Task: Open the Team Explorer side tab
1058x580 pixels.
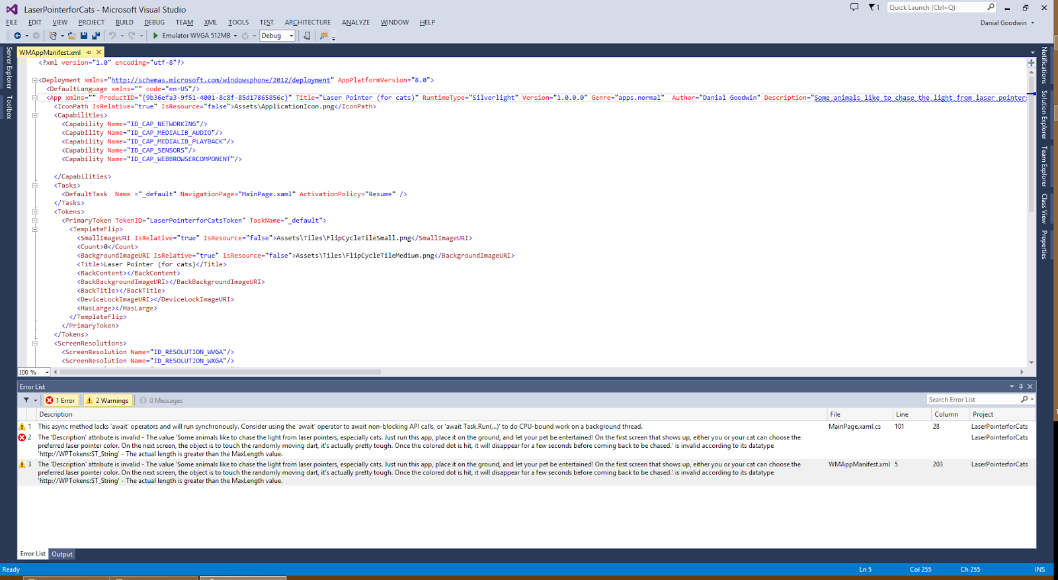Action: point(1044,166)
